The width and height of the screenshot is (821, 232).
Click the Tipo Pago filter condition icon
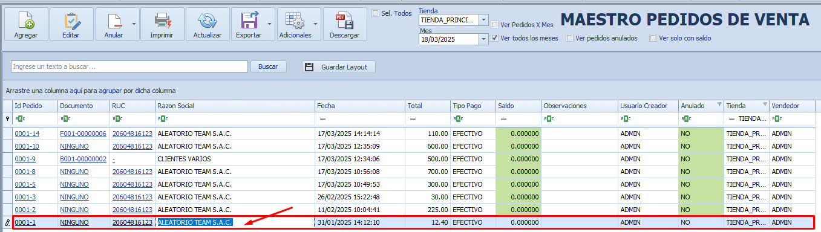[458, 119]
